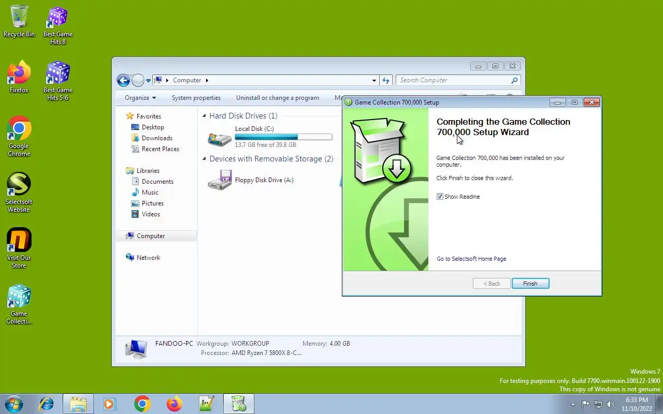Click the setup wizard title bar icon
663x414 pixels.
349,102
